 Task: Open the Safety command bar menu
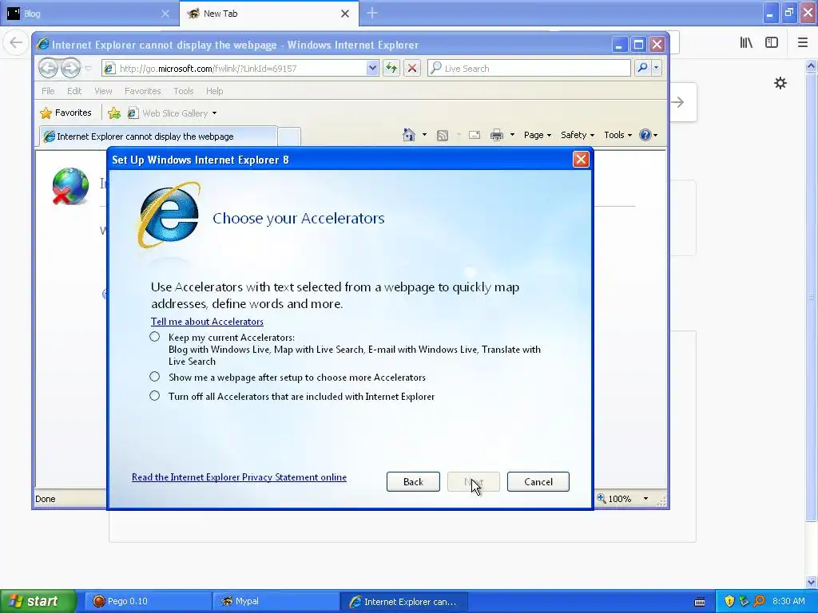(577, 135)
